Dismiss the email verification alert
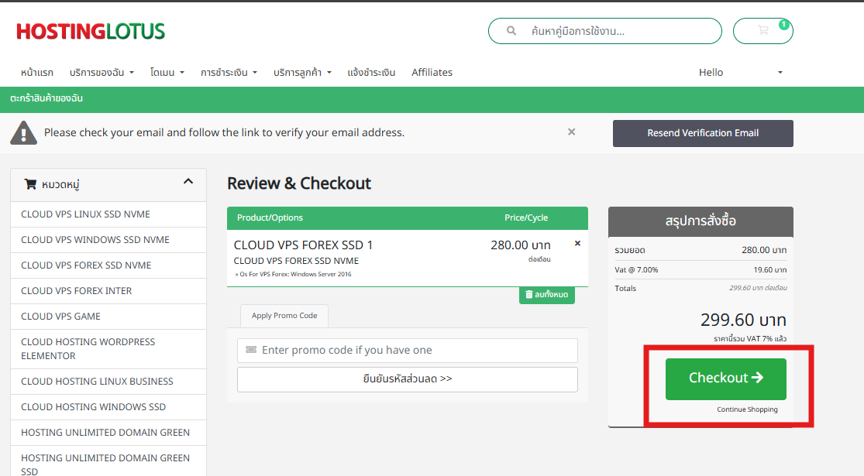 pos(571,132)
